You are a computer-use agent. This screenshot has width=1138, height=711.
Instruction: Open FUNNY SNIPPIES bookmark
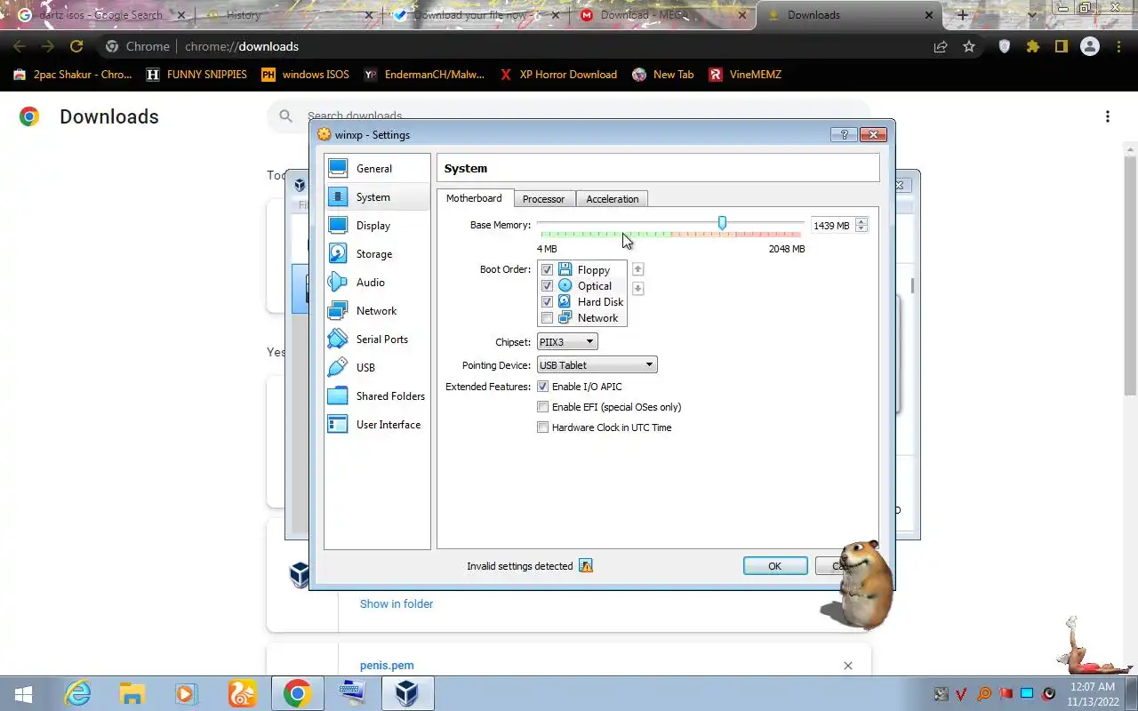pyautogui.click(x=196, y=75)
